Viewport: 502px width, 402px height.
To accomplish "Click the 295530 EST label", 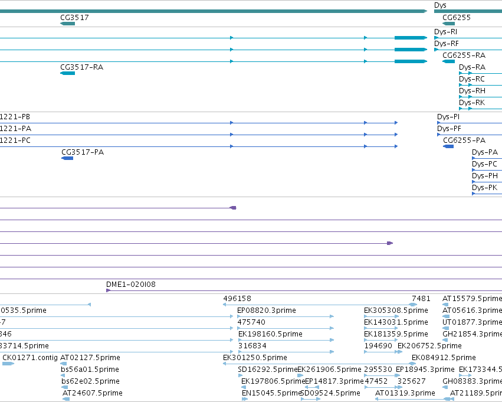I will click(x=378, y=370).
